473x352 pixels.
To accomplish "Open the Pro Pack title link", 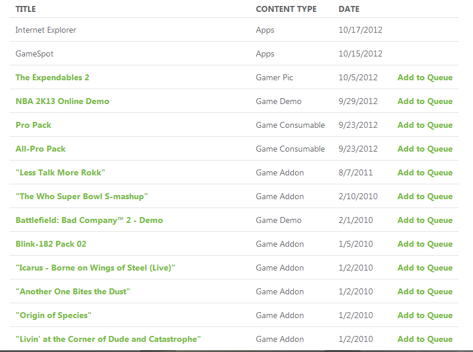I will tap(33, 125).
